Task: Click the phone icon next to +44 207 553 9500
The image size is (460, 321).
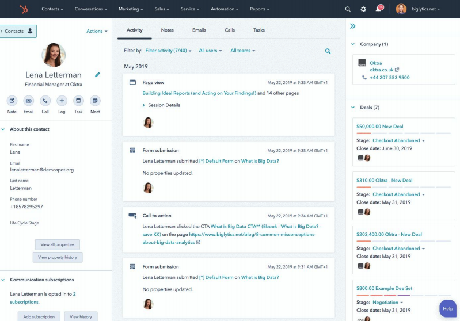Action: click(364, 78)
